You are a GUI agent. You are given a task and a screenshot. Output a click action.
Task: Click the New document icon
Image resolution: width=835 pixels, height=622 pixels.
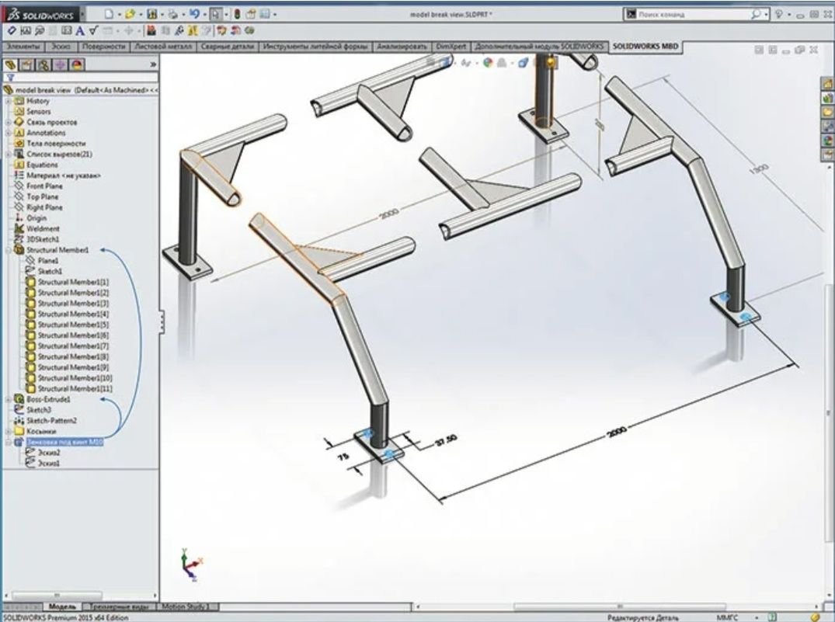pyautogui.click(x=109, y=15)
